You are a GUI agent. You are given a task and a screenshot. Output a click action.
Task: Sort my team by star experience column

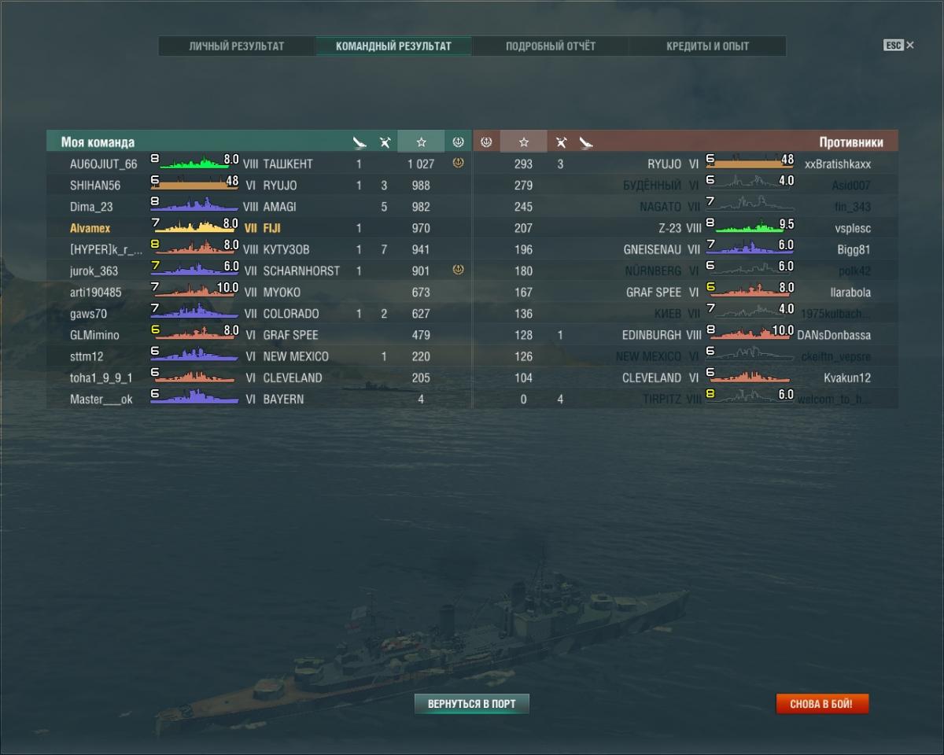421,142
